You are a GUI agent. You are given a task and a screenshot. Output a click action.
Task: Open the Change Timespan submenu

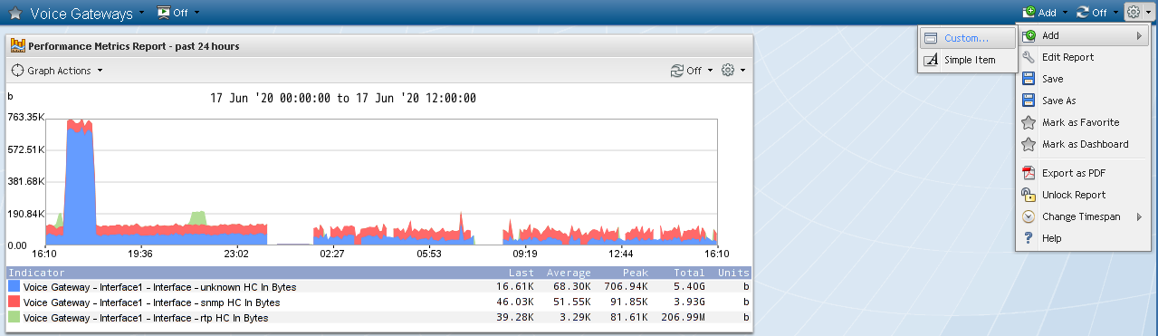1082,216
